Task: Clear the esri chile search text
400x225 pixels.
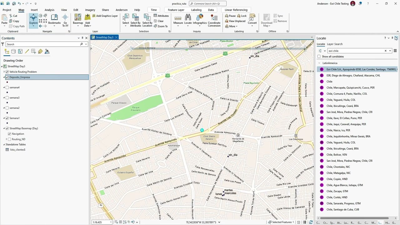Action: point(385,51)
